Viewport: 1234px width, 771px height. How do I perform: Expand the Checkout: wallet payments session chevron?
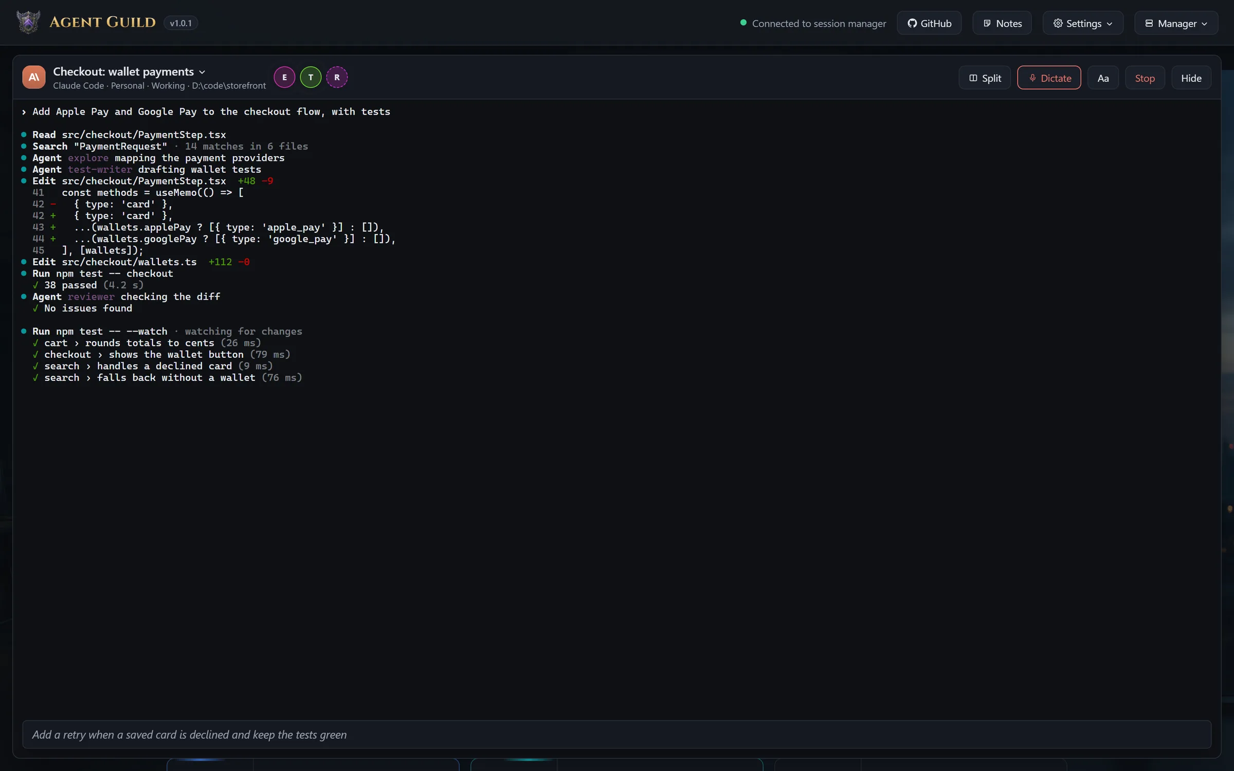[202, 72]
